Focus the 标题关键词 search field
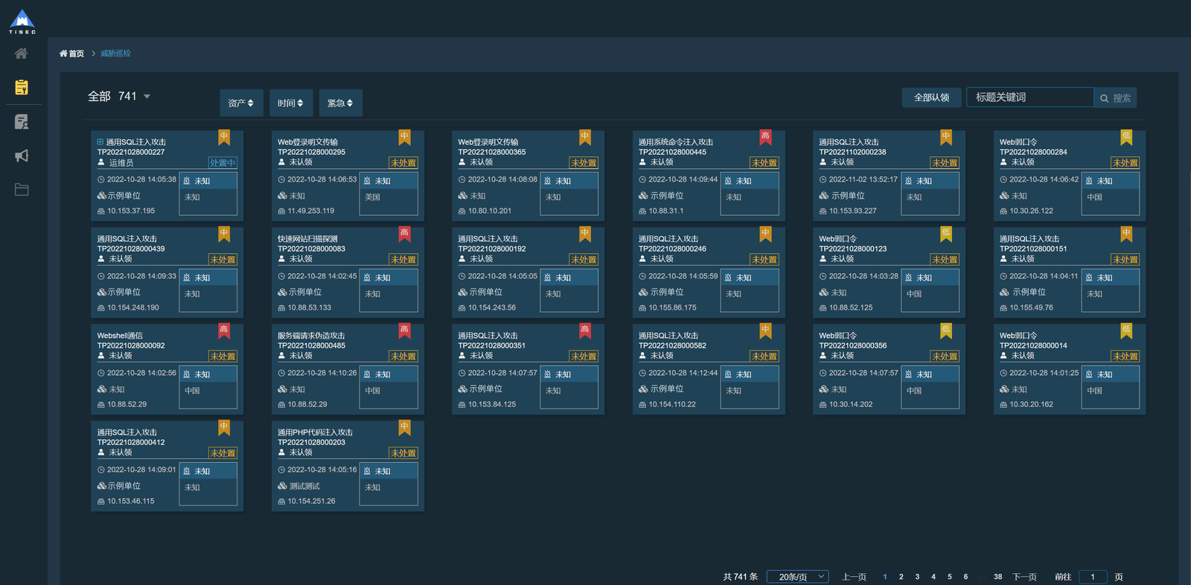 (1030, 97)
